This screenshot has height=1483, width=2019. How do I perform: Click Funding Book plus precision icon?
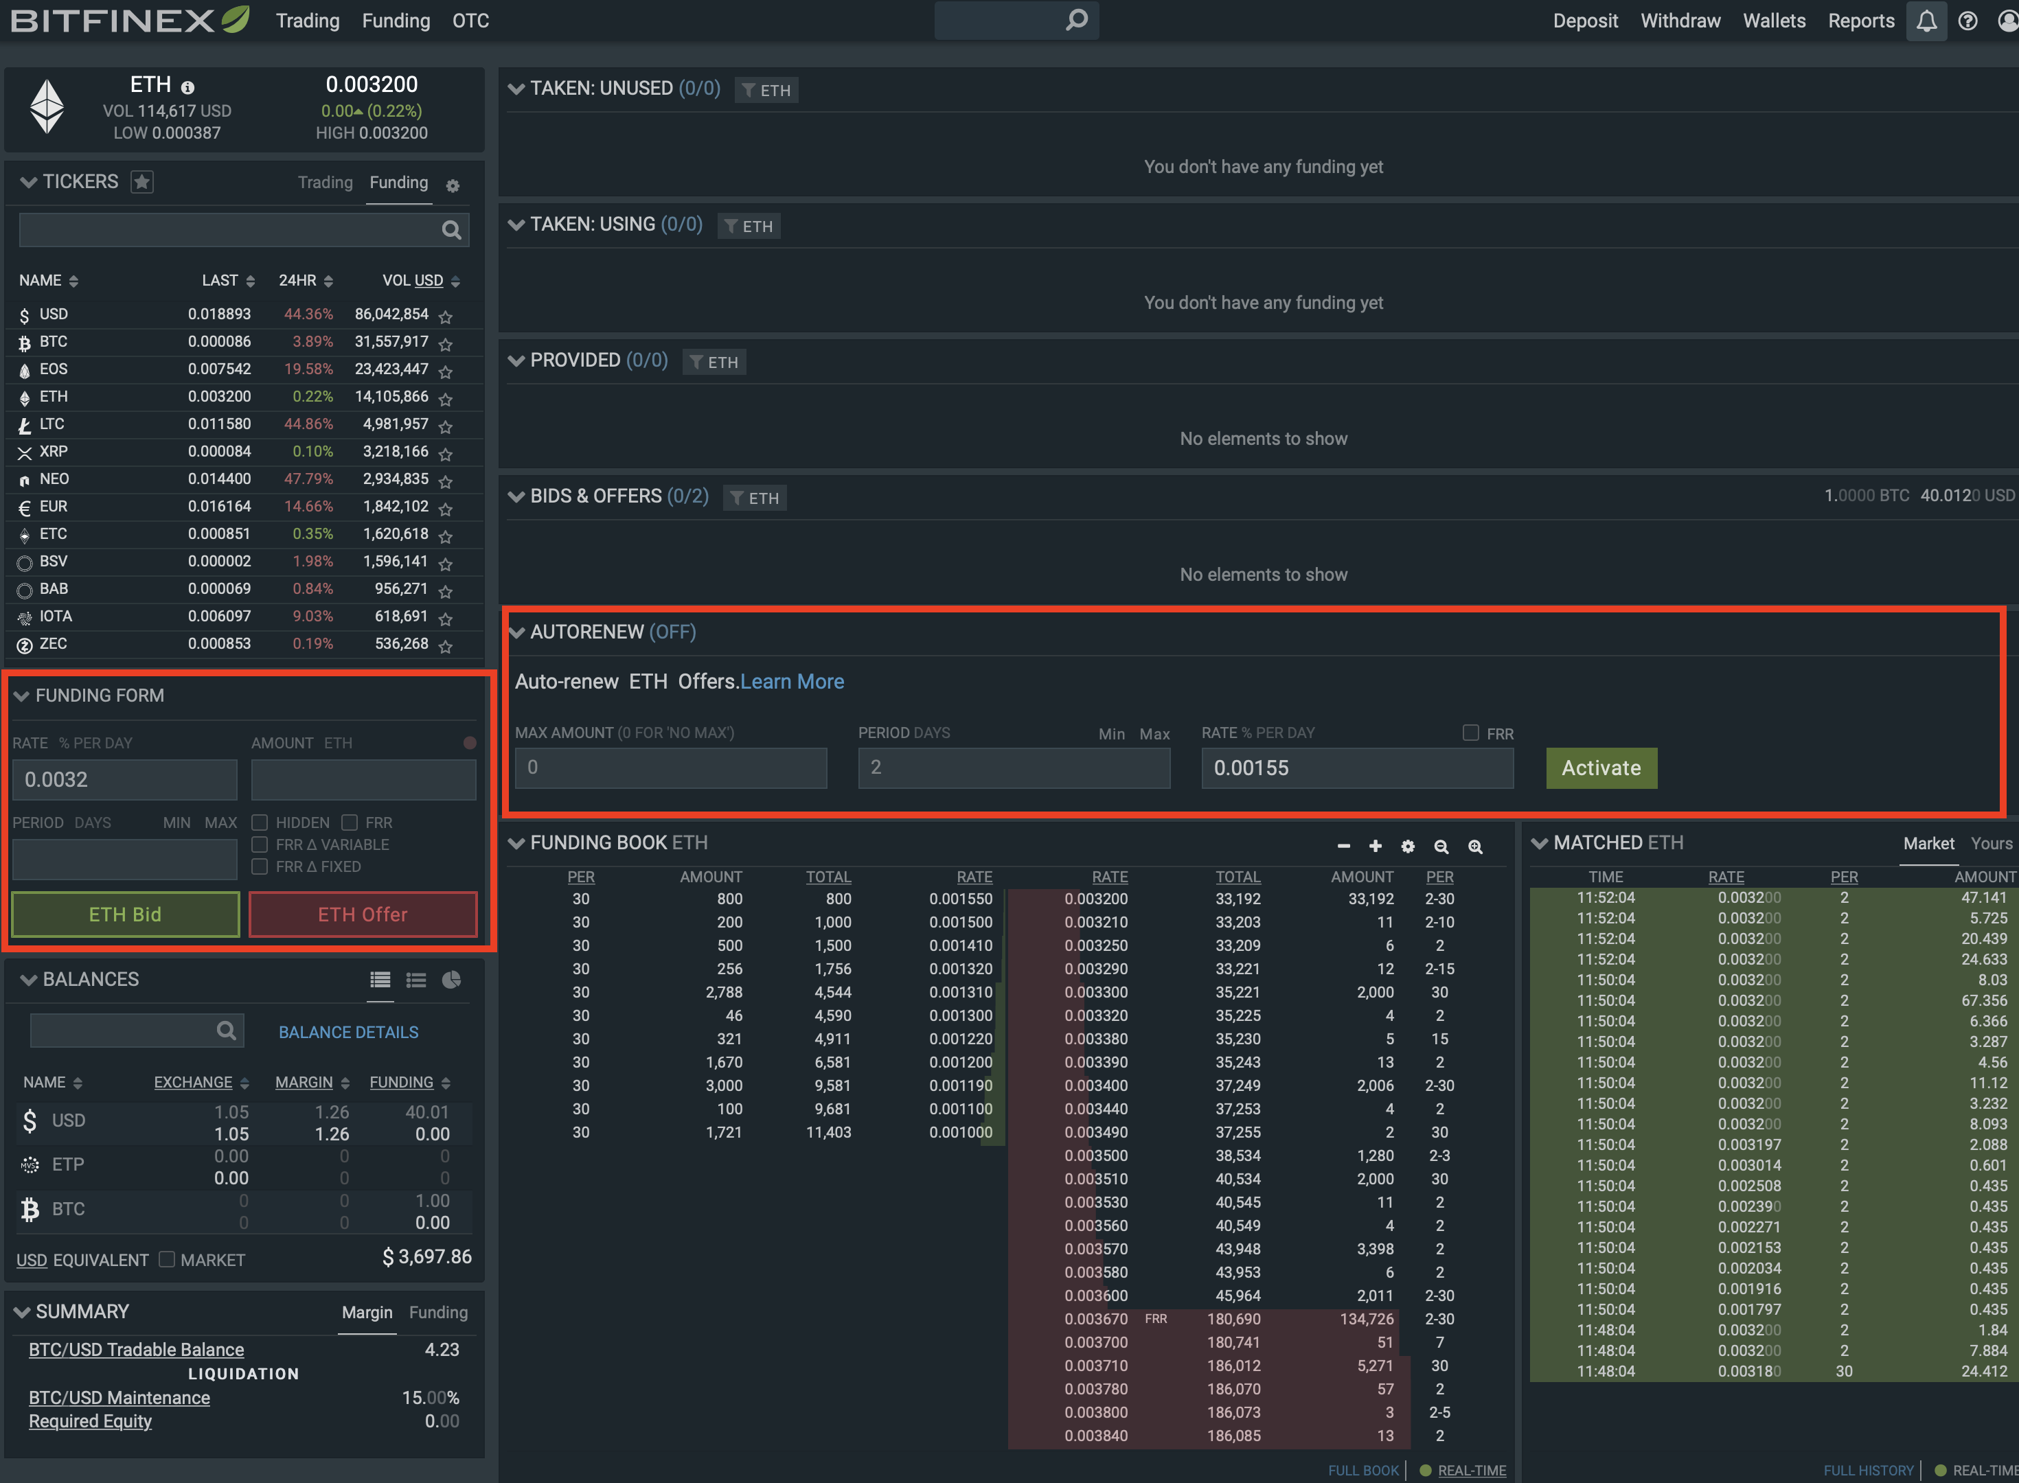[1374, 846]
